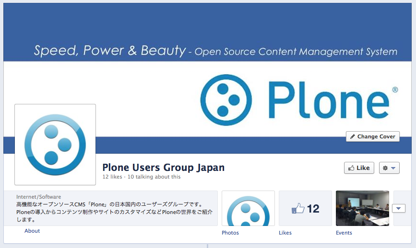The image size is (416, 248).
Task: Like the Plone Users Group Japan page
Action: 359,168
